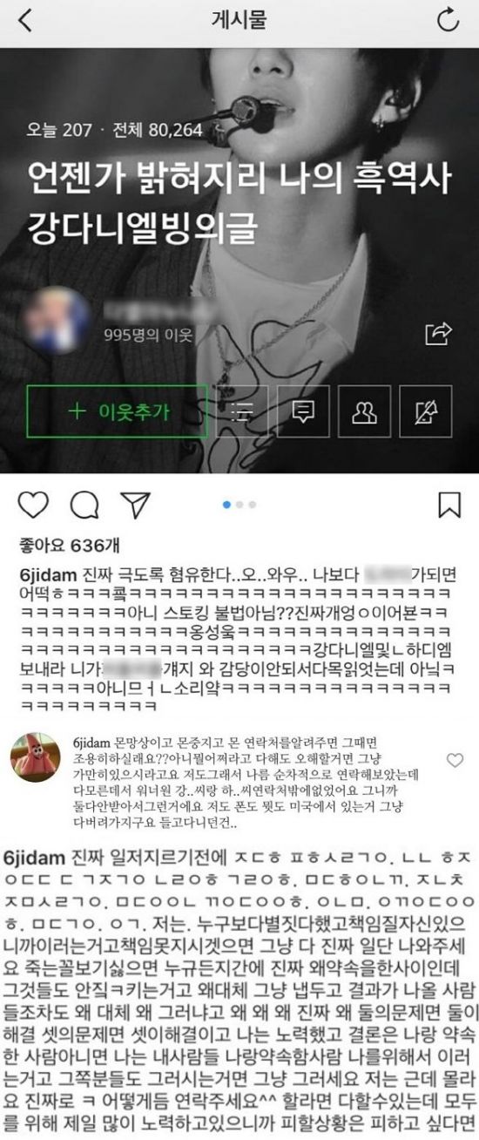Tap the 995명의 이웃 neighbor count
The image size is (479, 1140).
148,335
